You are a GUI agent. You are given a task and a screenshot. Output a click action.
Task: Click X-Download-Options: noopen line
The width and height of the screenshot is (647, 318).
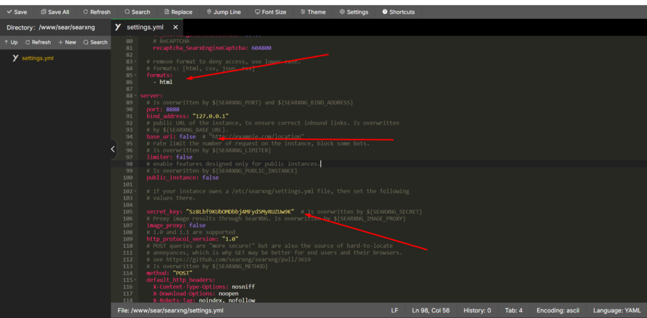coord(196,293)
